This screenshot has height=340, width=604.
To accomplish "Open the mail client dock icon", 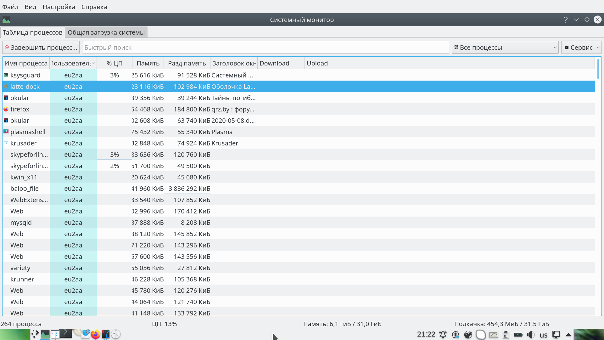I will [85, 334].
